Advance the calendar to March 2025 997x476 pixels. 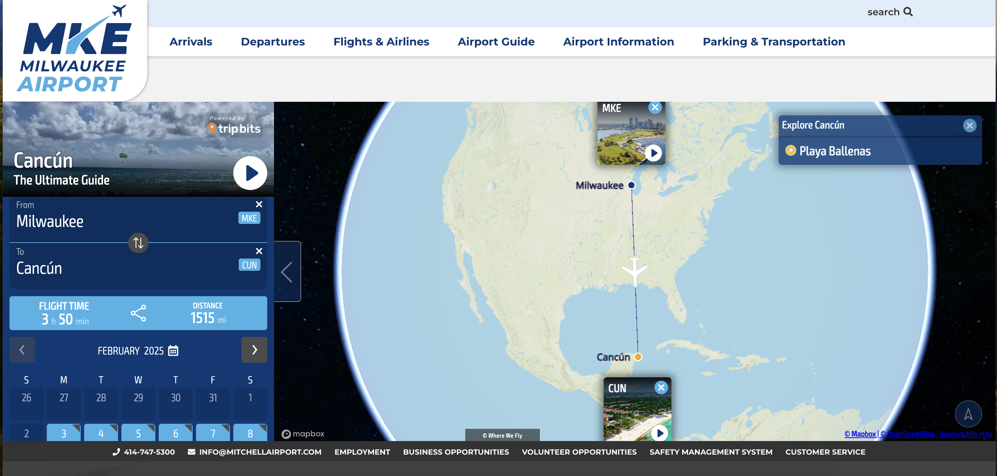coord(254,350)
